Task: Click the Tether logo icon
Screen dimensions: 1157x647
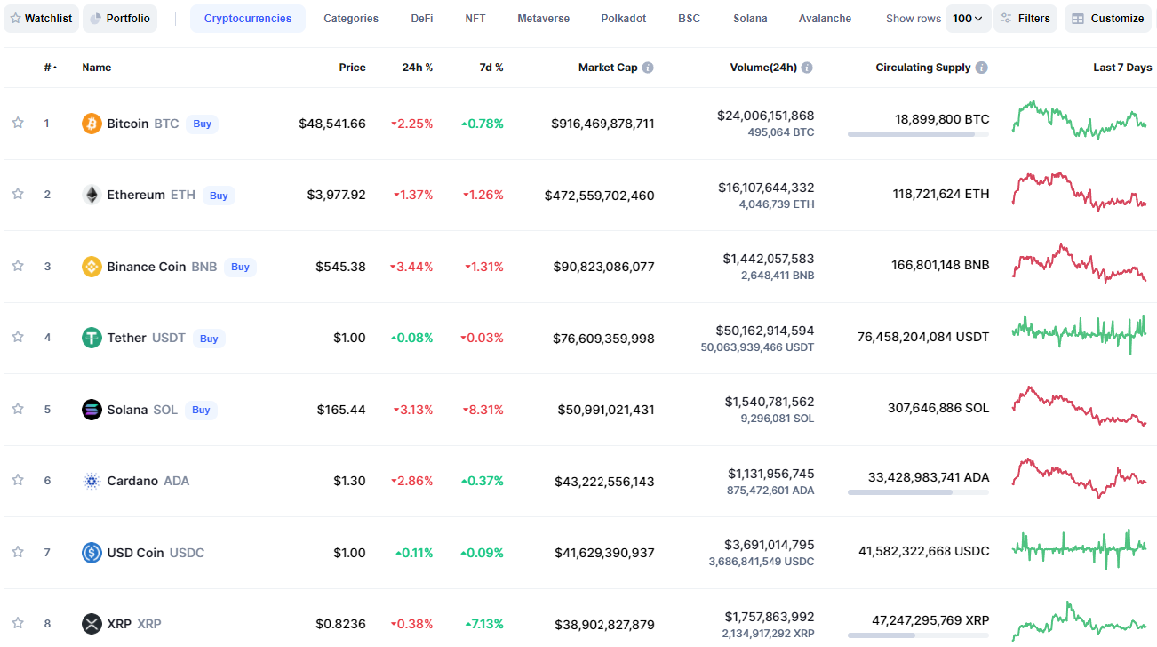Action: point(92,338)
